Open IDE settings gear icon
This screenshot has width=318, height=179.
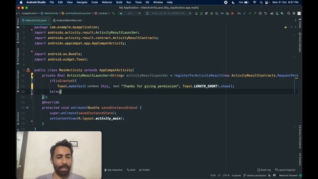pyautogui.click(x=294, y=13)
